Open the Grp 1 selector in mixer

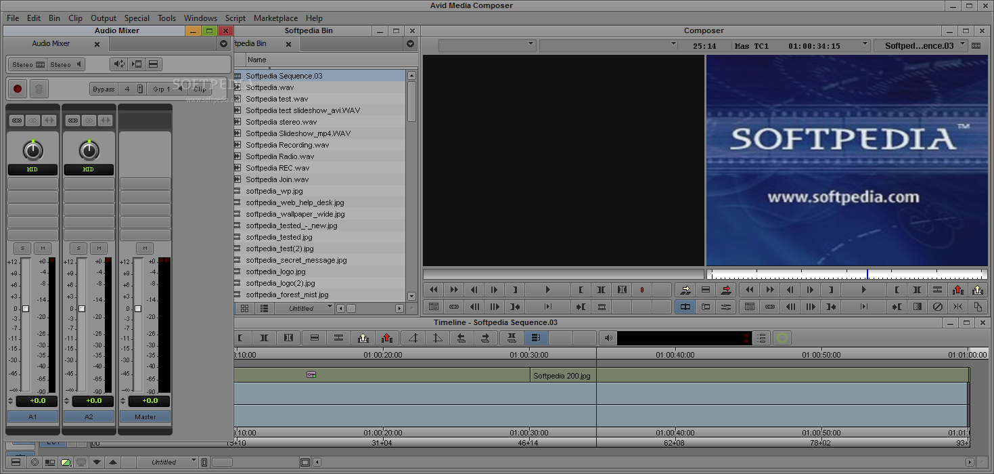pyautogui.click(x=166, y=89)
